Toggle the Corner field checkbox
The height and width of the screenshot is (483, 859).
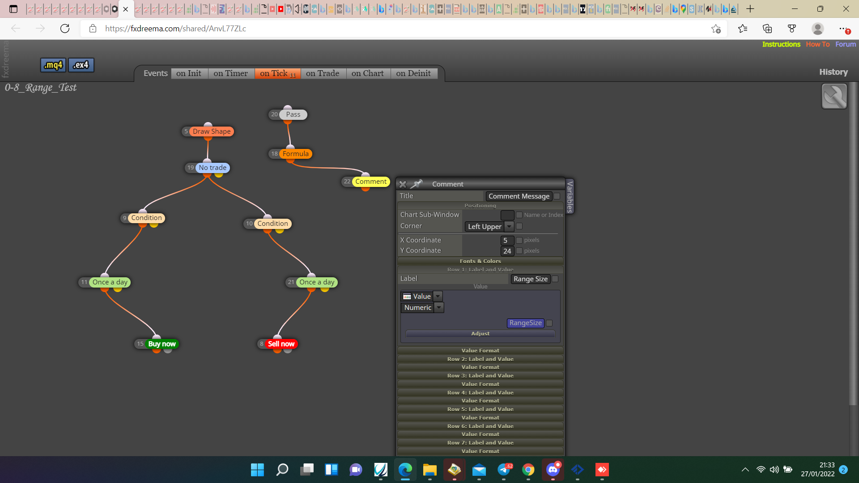coord(519,226)
